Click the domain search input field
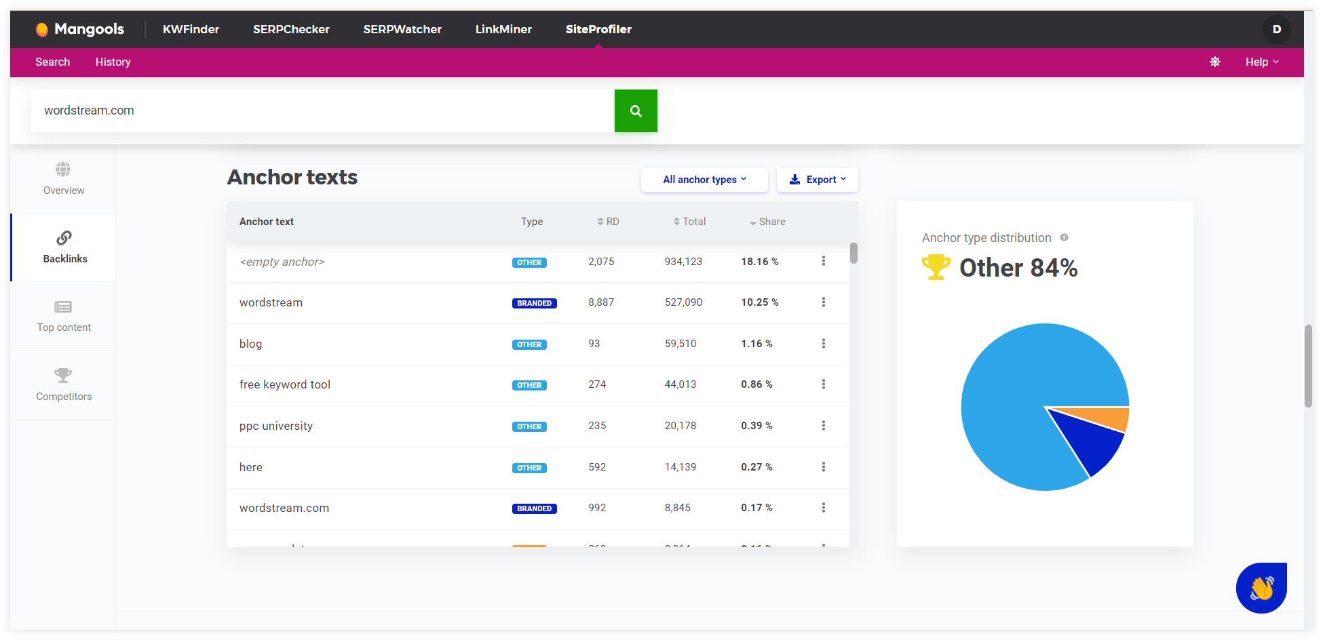Image resolution: width=1323 pixels, height=640 pixels. point(323,111)
